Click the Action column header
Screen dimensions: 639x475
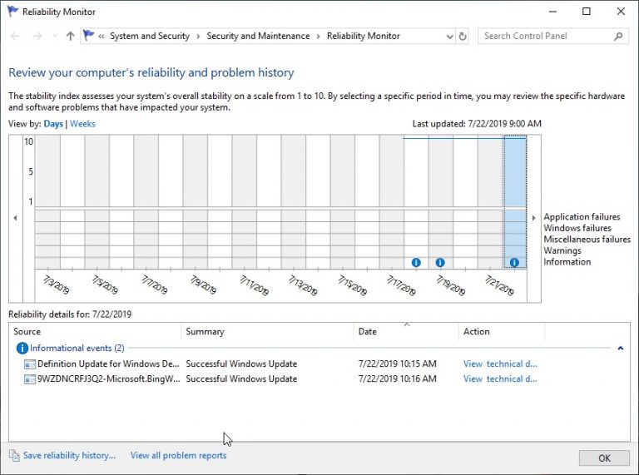point(502,332)
